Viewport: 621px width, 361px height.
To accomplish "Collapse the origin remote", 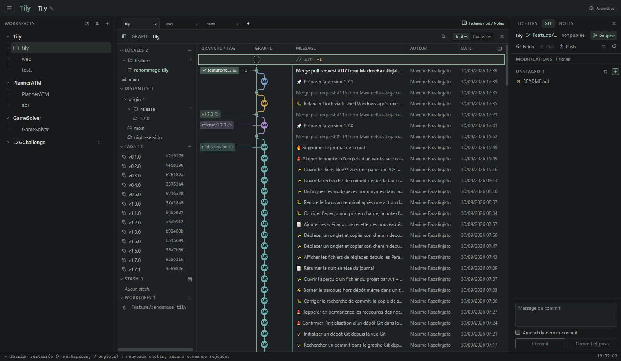I will (x=125, y=99).
